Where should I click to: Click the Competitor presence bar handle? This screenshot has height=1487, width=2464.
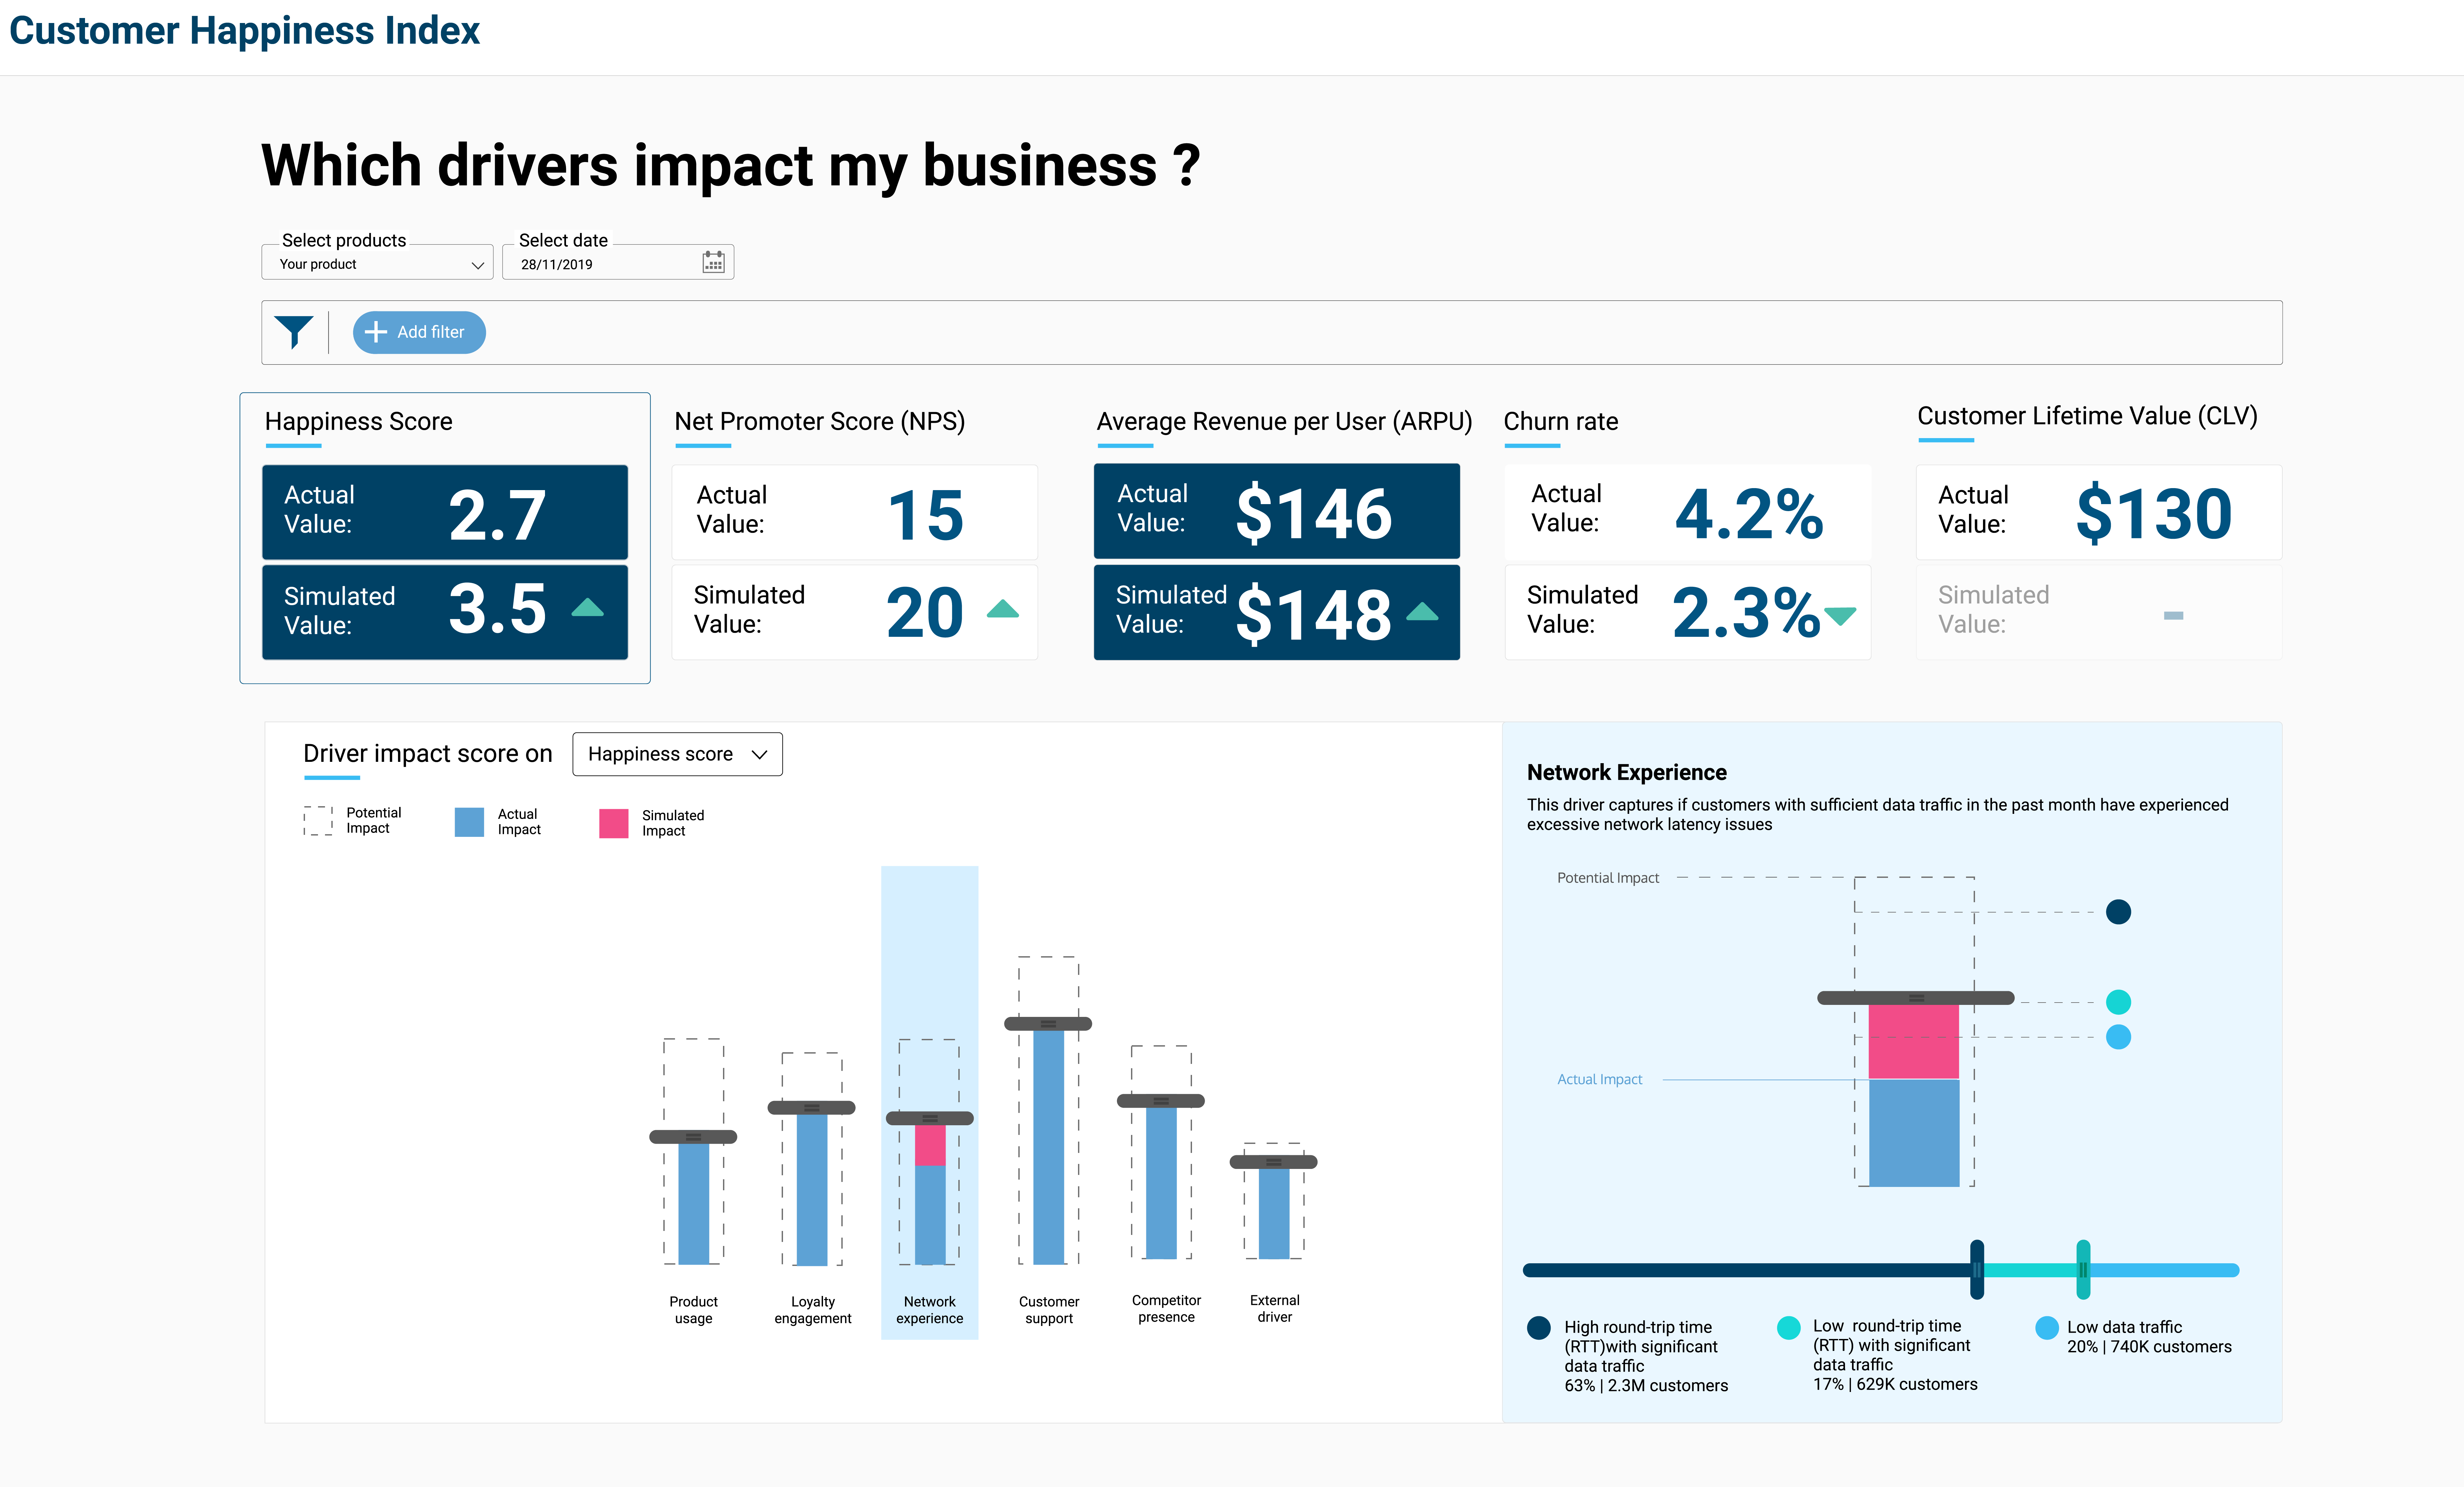1161,1101
